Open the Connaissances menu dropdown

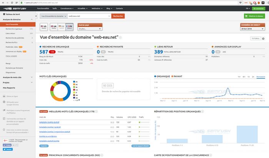point(67,8)
